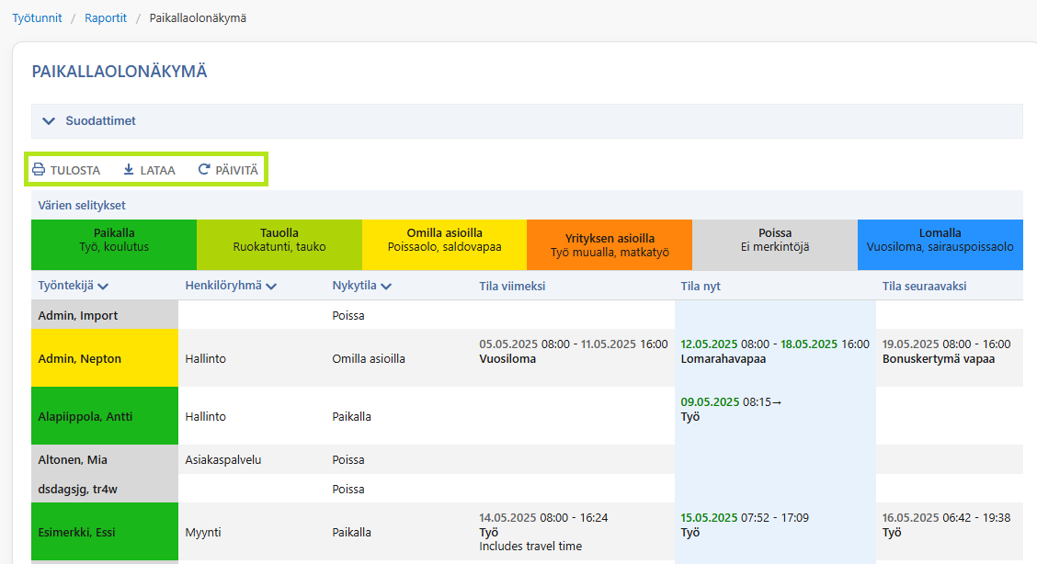Click Paikalla status for Alapiippola, Antti
Screen dimensions: 1037x564
coord(352,417)
